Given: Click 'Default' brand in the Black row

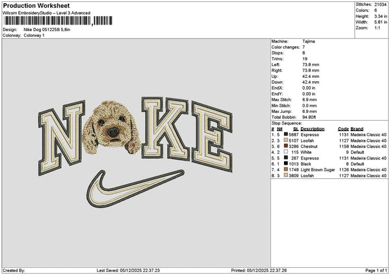Looking at the screenshot, I should 357,164.
